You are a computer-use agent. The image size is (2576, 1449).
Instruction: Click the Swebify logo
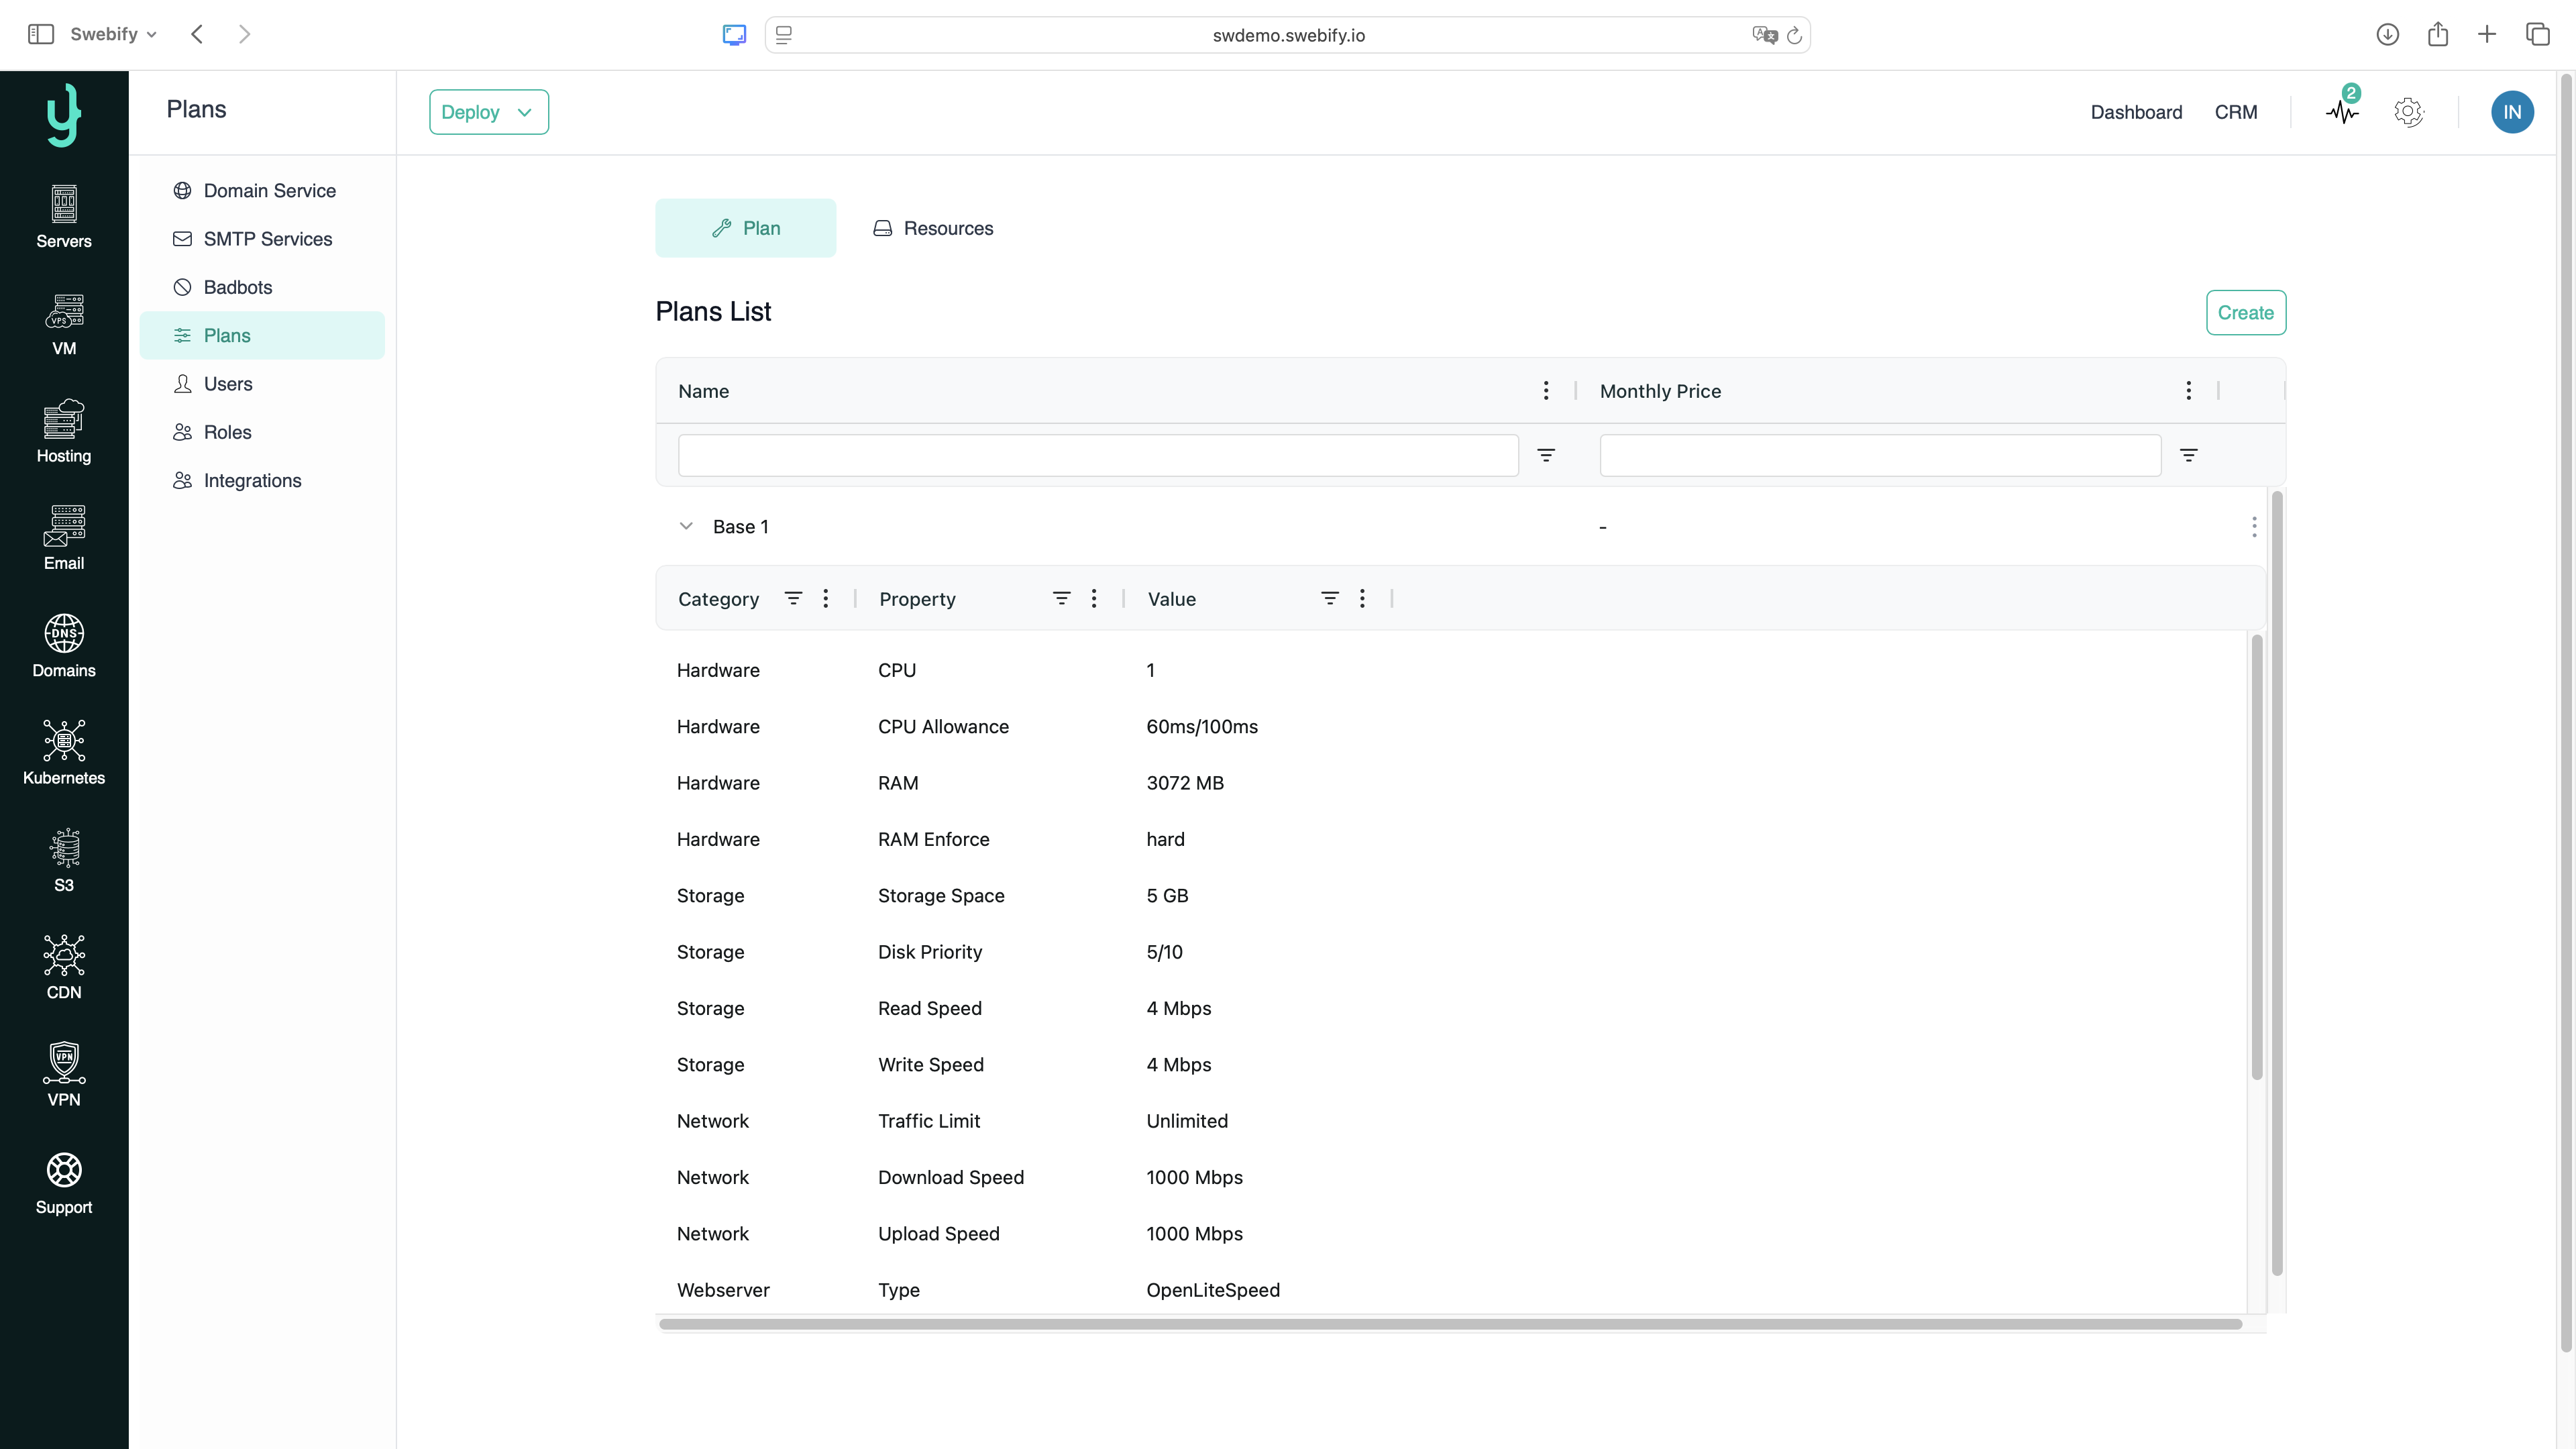[x=64, y=114]
